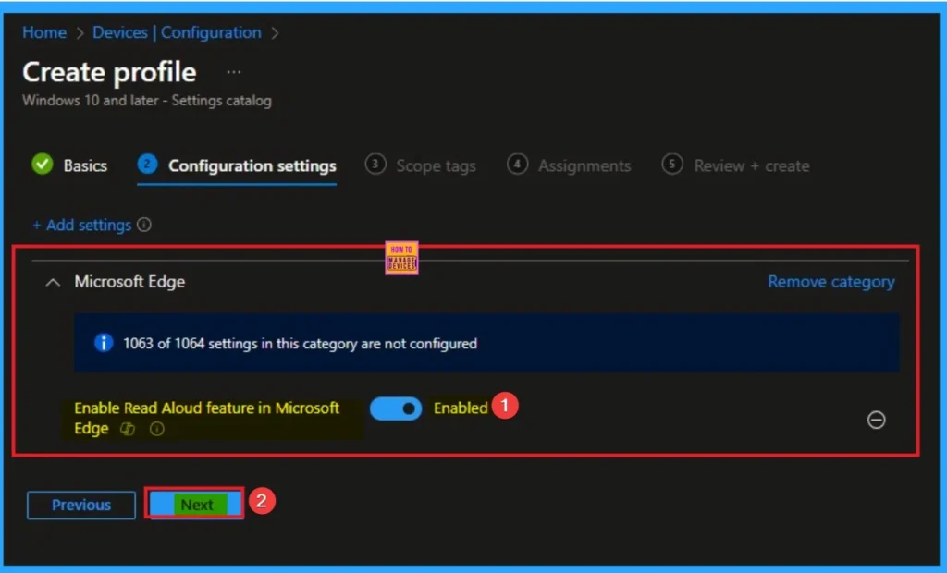Click the step 5 circle for Review

click(672, 164)
